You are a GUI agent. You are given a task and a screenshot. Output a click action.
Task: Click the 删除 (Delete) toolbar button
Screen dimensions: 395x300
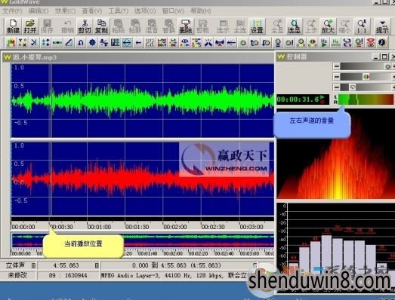coord(186,26)
